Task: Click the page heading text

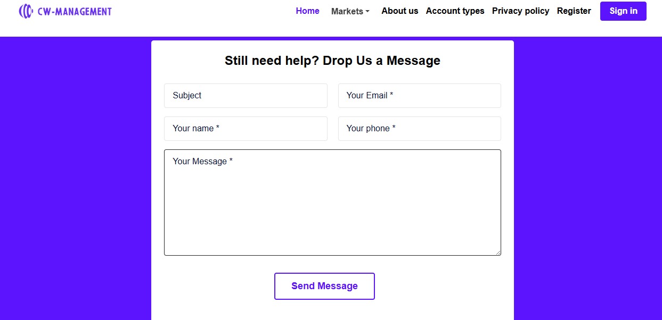Action: click(x=332, y=60)
